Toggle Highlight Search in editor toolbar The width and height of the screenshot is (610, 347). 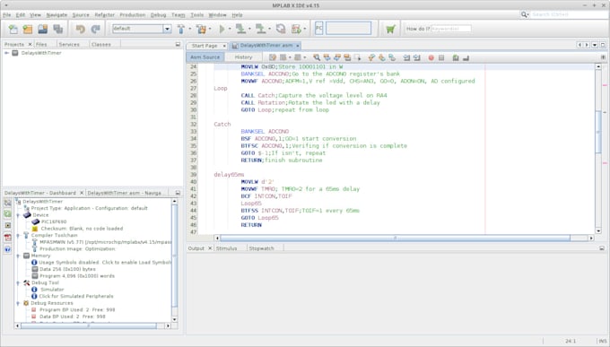click(347, 57)
